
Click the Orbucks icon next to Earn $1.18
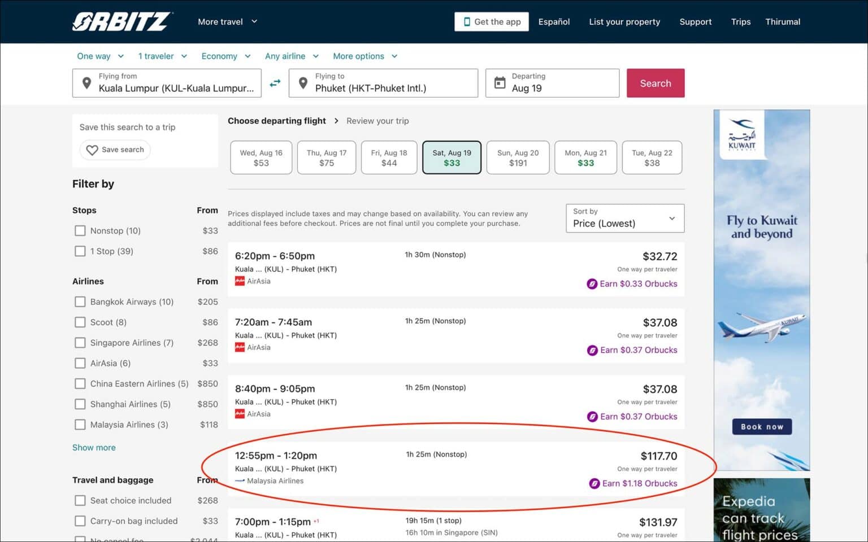click(x=593, y=483)
